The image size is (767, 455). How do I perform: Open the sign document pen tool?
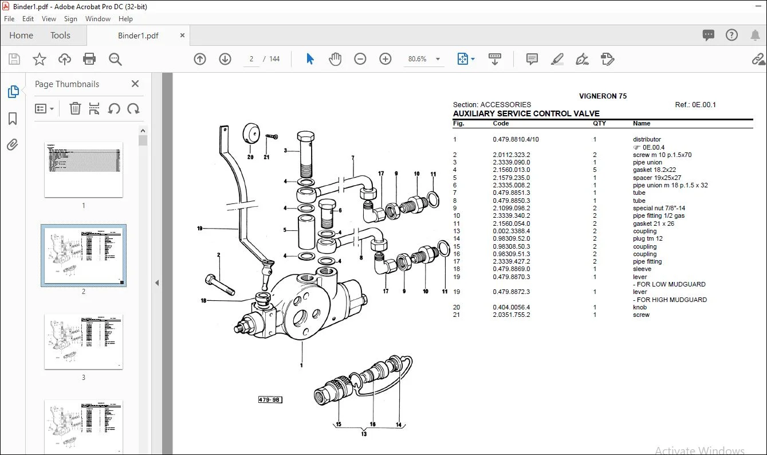tap(583, 59)
